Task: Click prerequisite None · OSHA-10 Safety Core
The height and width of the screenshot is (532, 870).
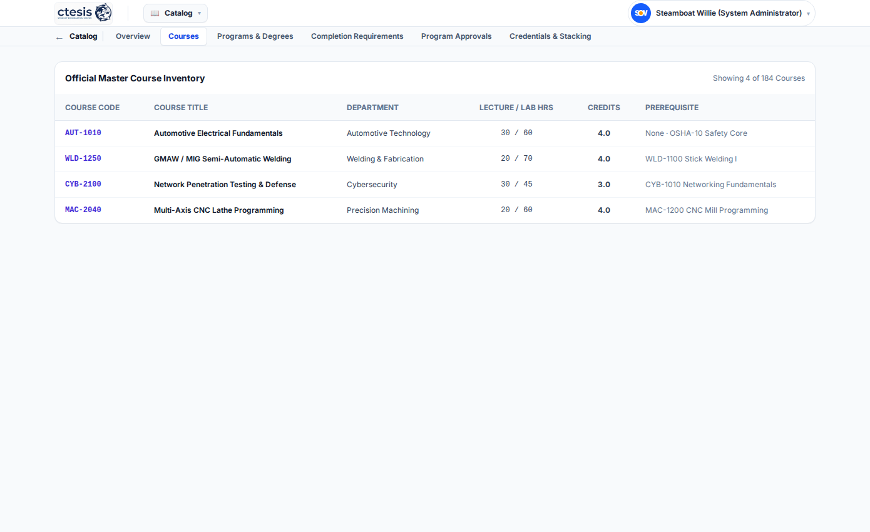Action: tap(696, 133)
